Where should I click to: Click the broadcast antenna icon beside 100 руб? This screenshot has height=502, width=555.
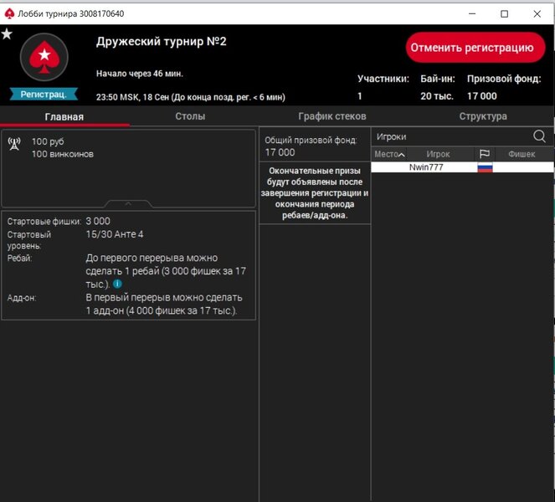tap(14, 142)
